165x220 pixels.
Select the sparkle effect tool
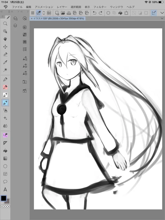point(5,118)
